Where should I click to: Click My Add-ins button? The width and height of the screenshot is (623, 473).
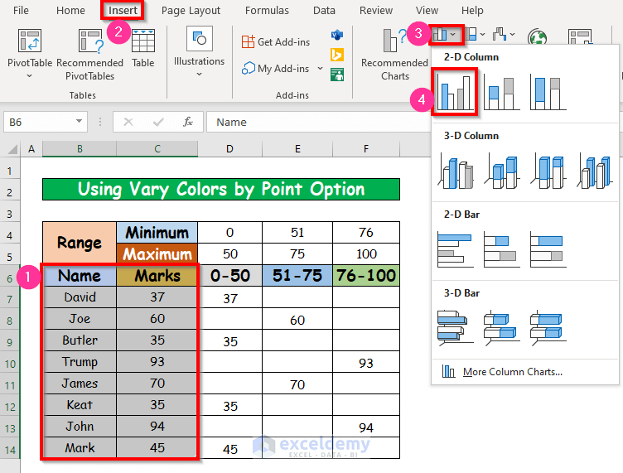click(x=276, y=68)
